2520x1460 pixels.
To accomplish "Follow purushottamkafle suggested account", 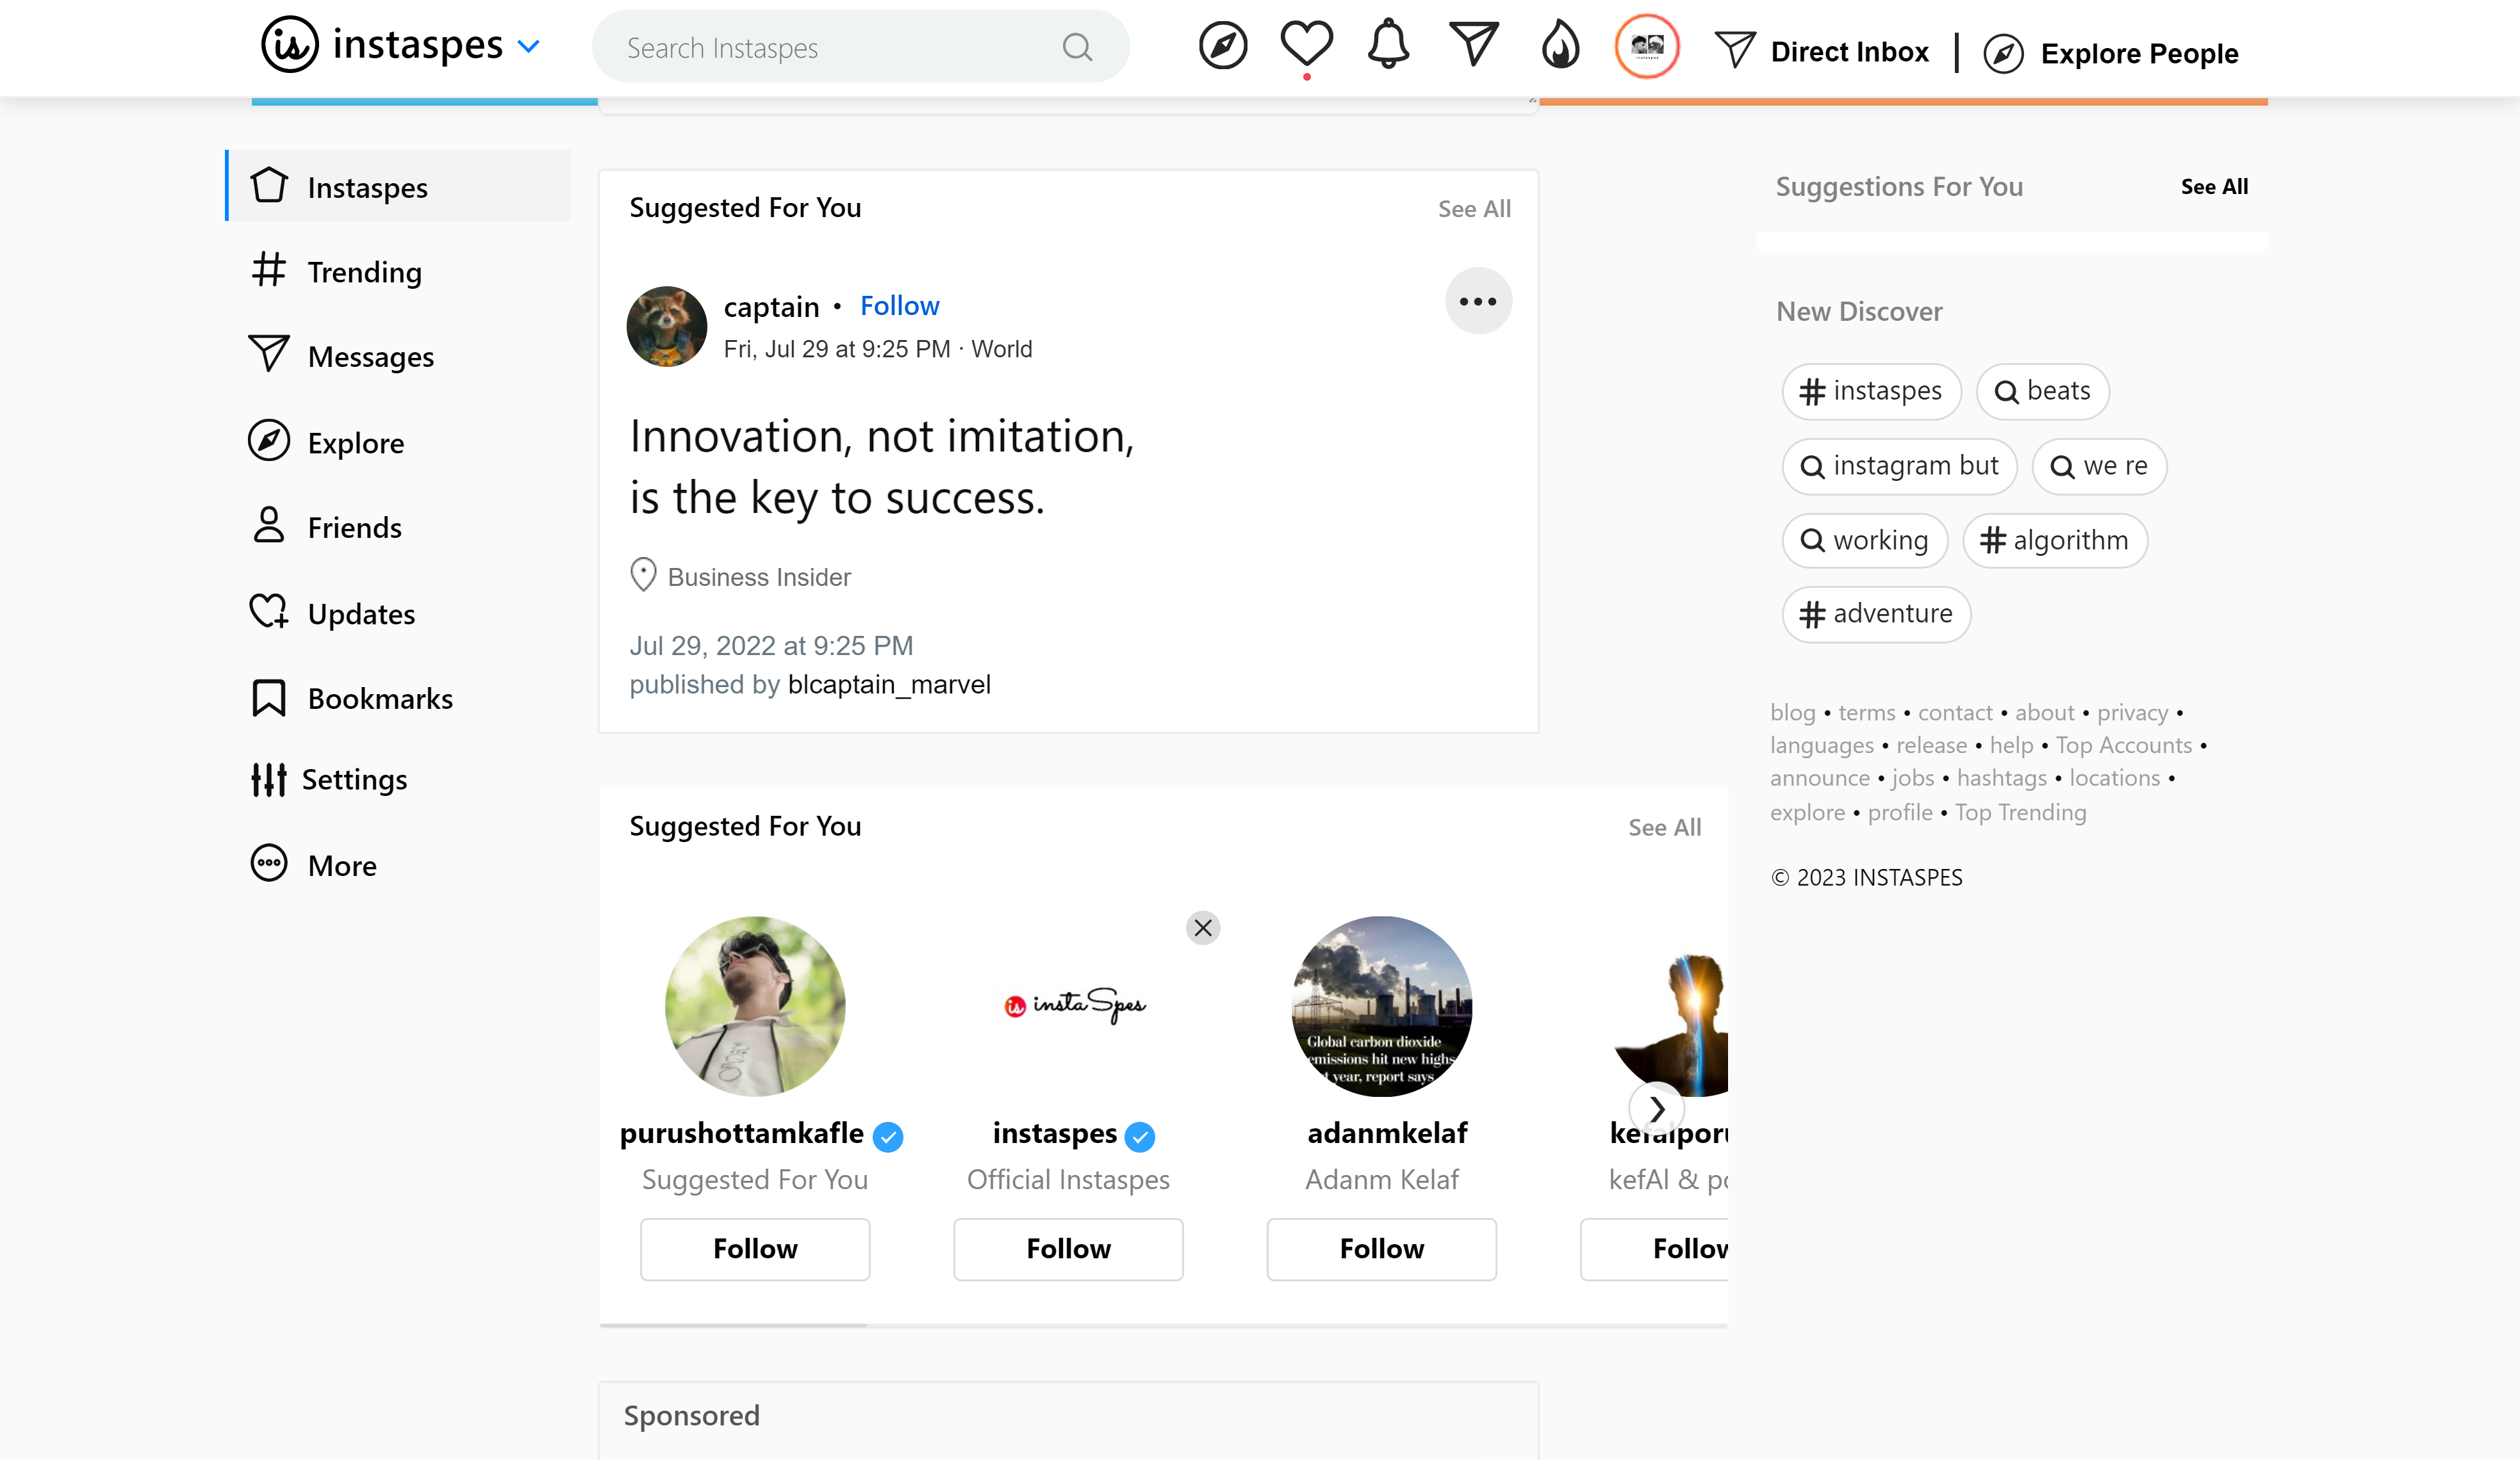I will click(755, 1249).
